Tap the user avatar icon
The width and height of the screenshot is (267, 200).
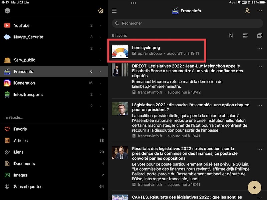coord(7,11)
